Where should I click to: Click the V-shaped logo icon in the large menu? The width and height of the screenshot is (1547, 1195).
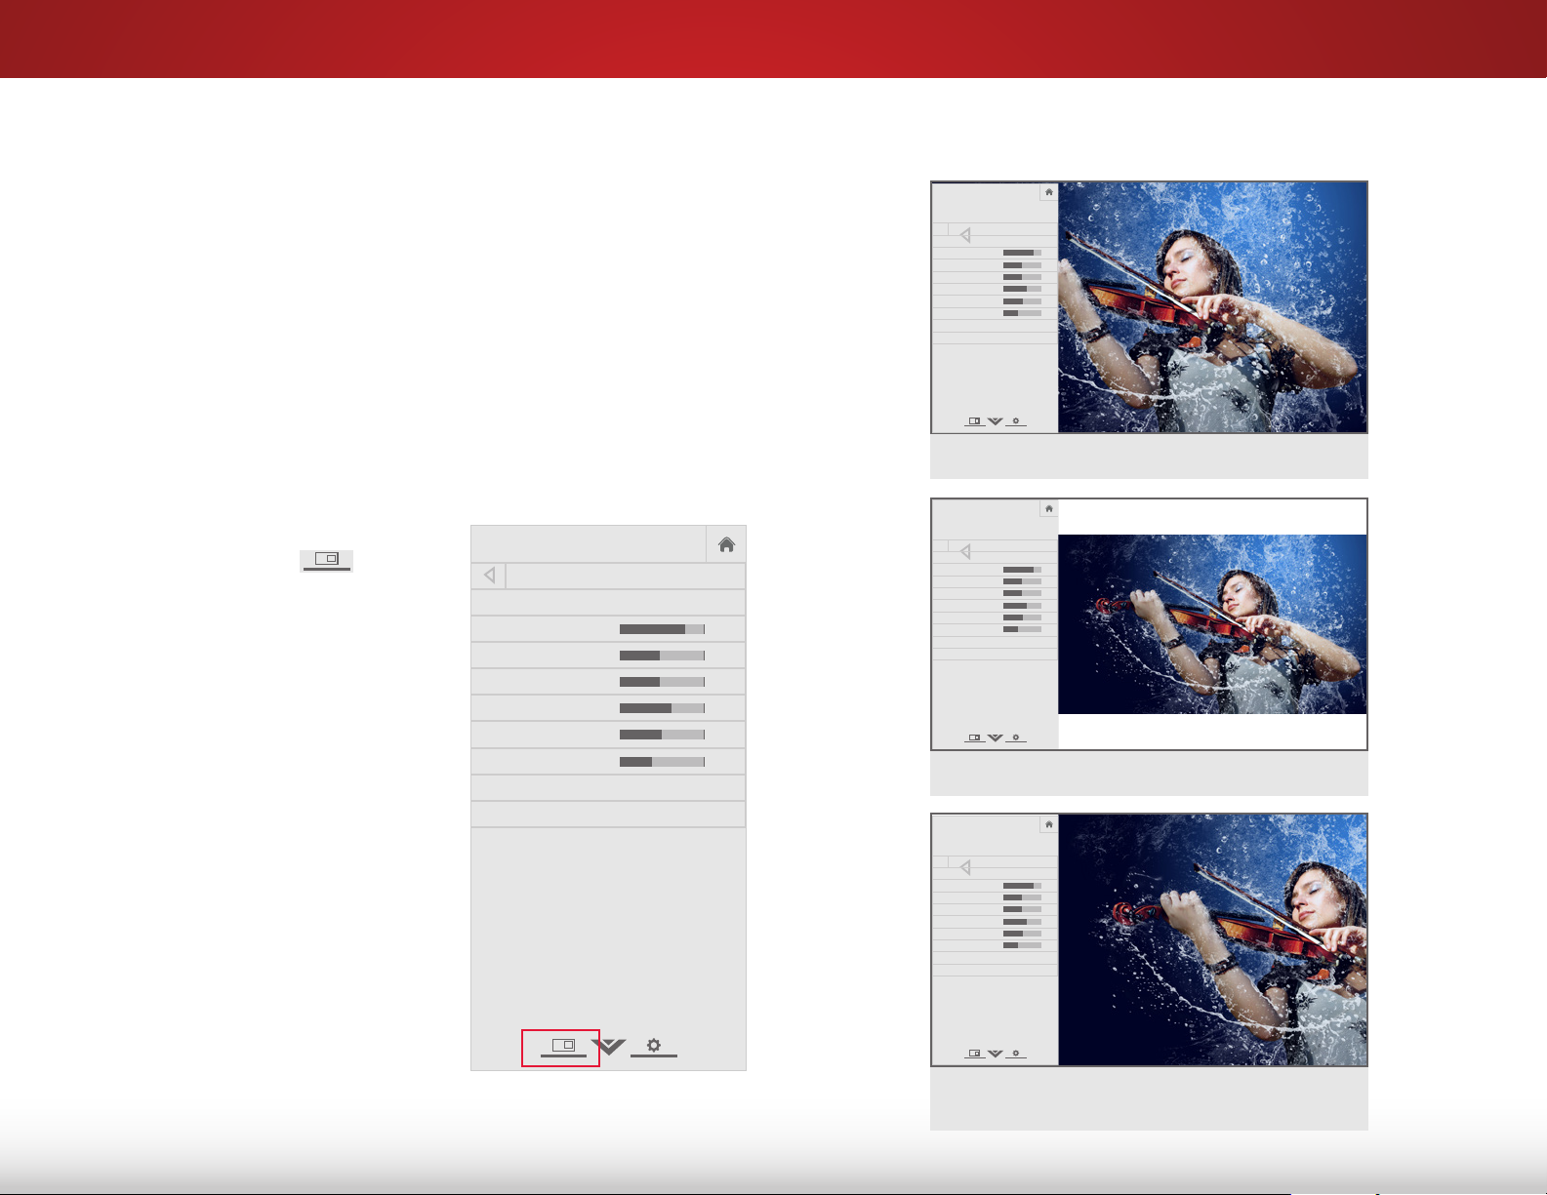pos(609,1047)
